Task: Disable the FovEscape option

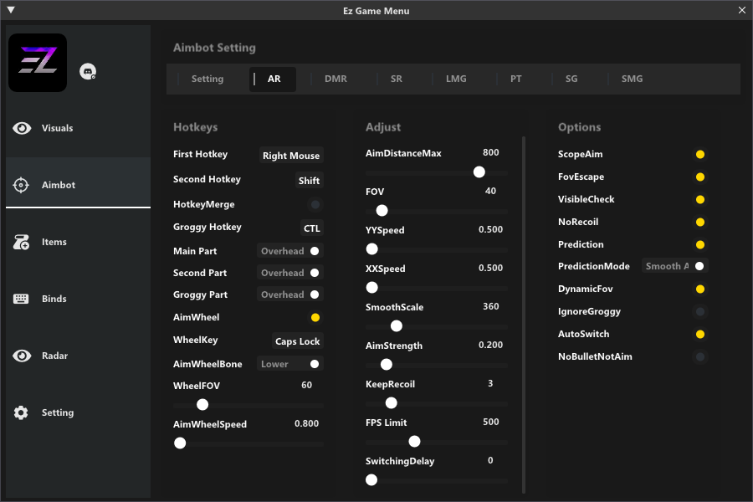Action: coord(700,177)
